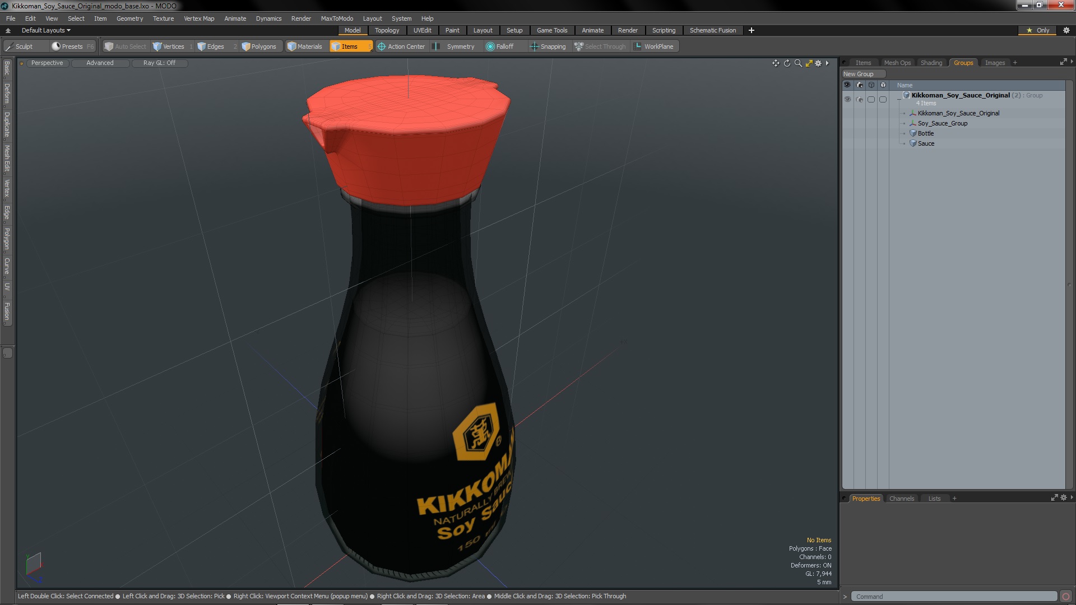Open the Game Tools layout

click(551, 30)
